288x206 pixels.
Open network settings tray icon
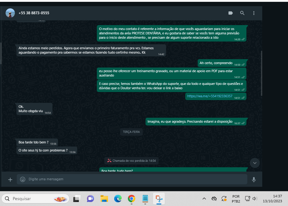pyautogui.click(x=247, y=199)
